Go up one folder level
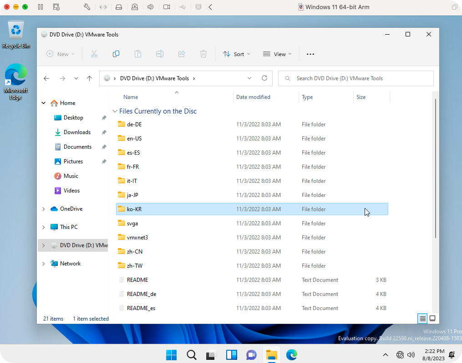The image size is (462, 363). coord(90,78)
